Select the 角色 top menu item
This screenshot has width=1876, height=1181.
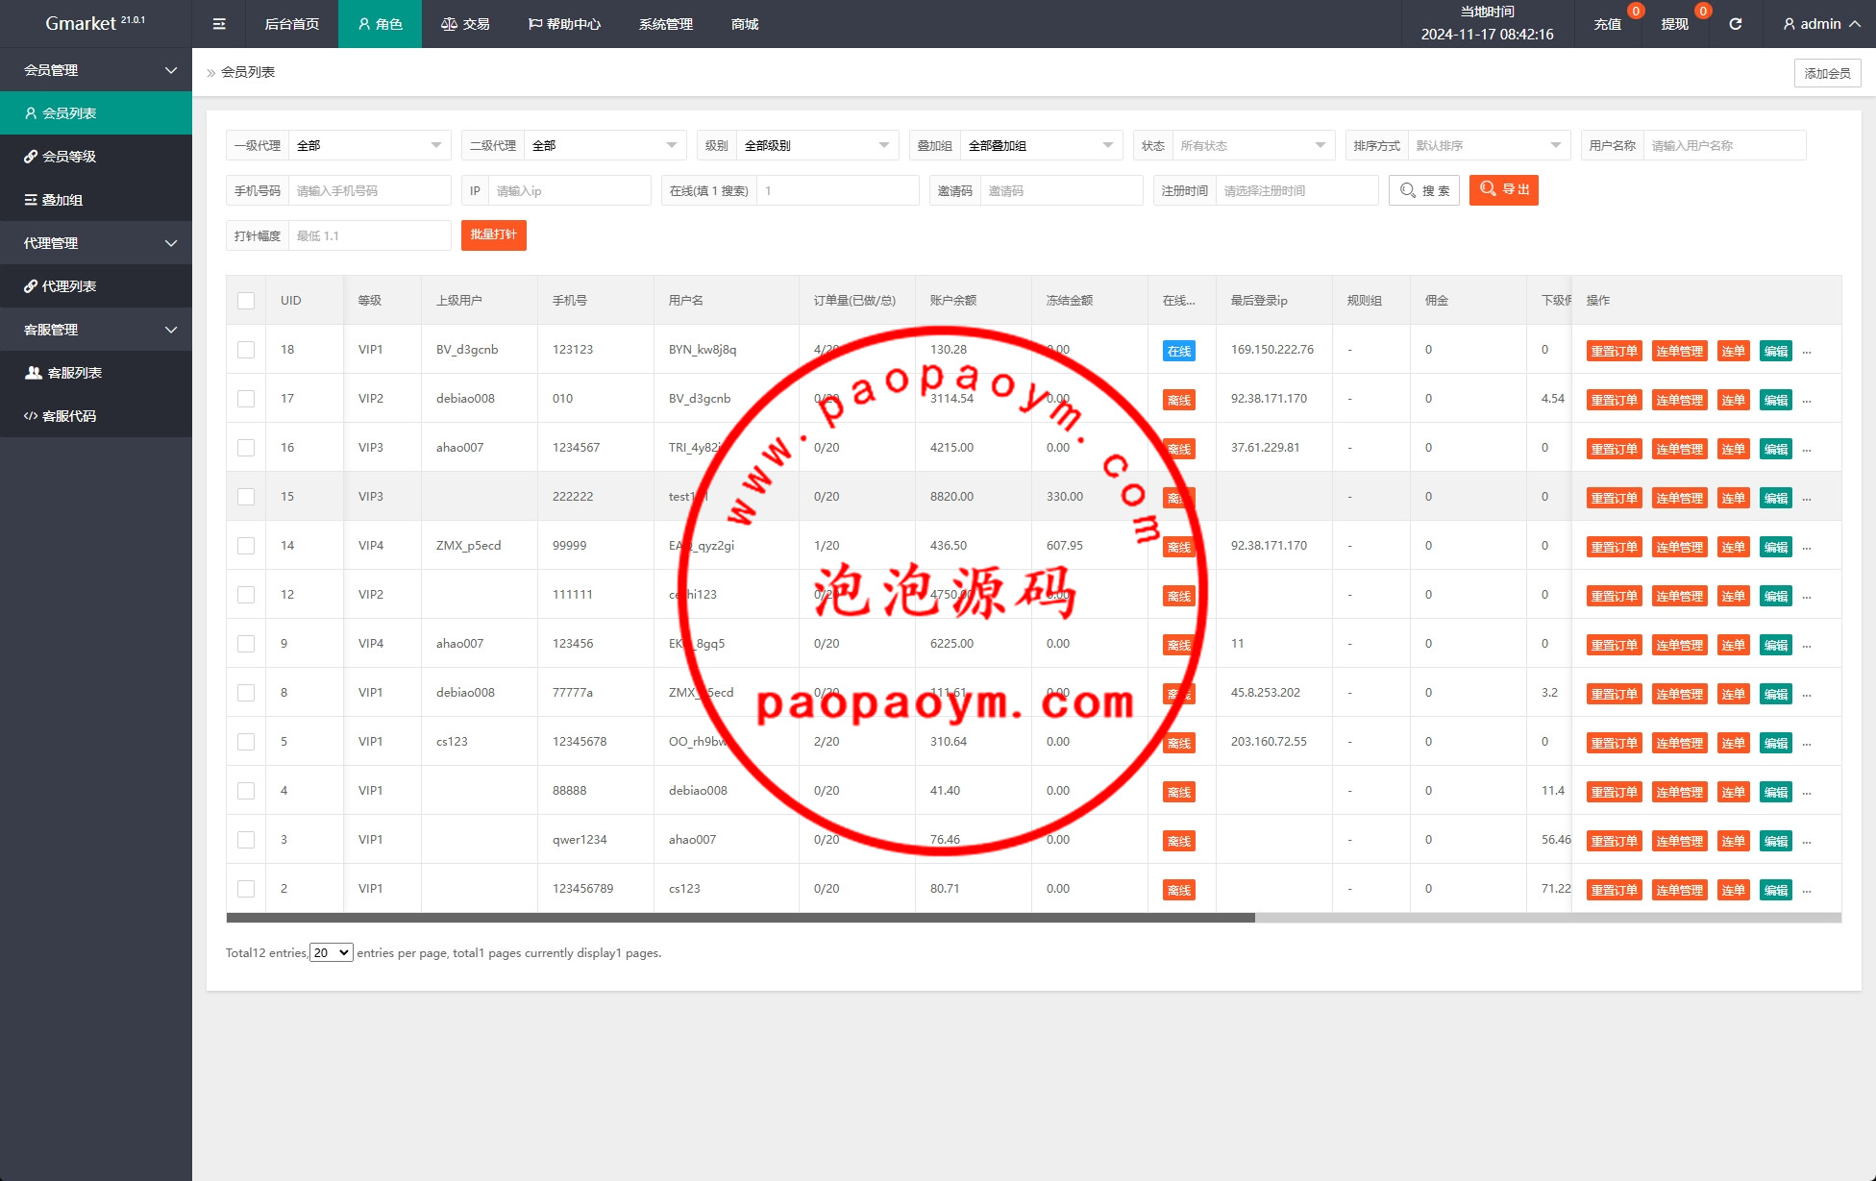(380, 24)
